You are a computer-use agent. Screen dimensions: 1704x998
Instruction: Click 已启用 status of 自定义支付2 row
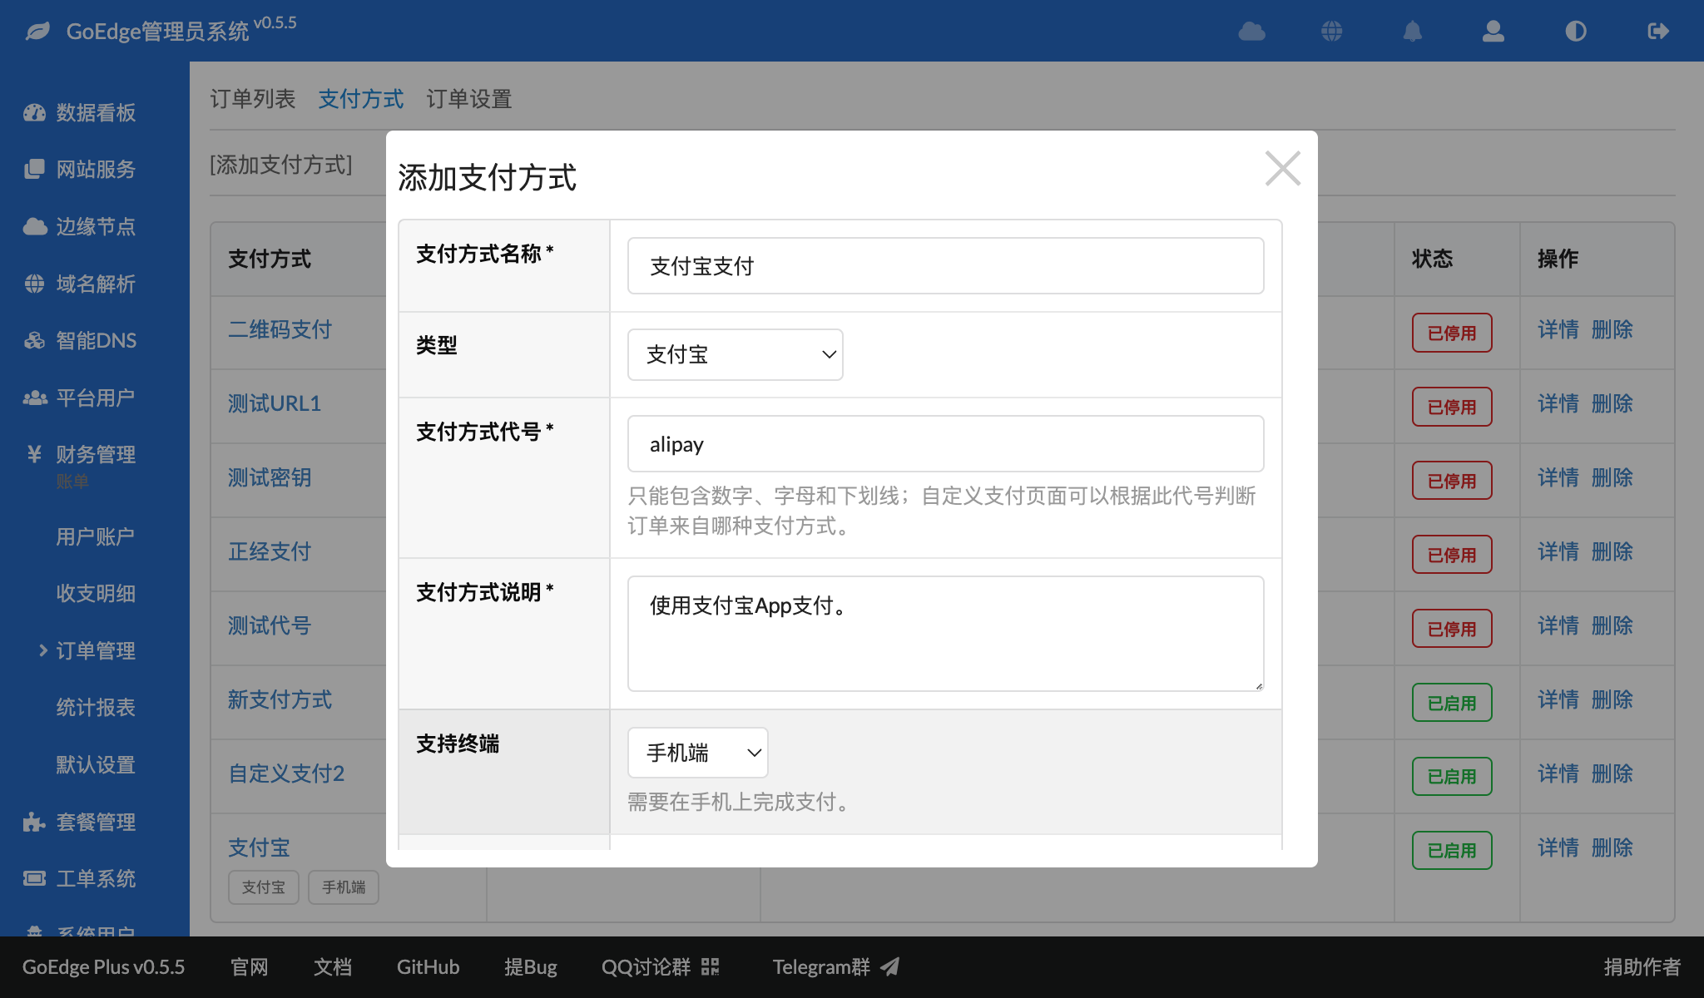coord(1452,776)
